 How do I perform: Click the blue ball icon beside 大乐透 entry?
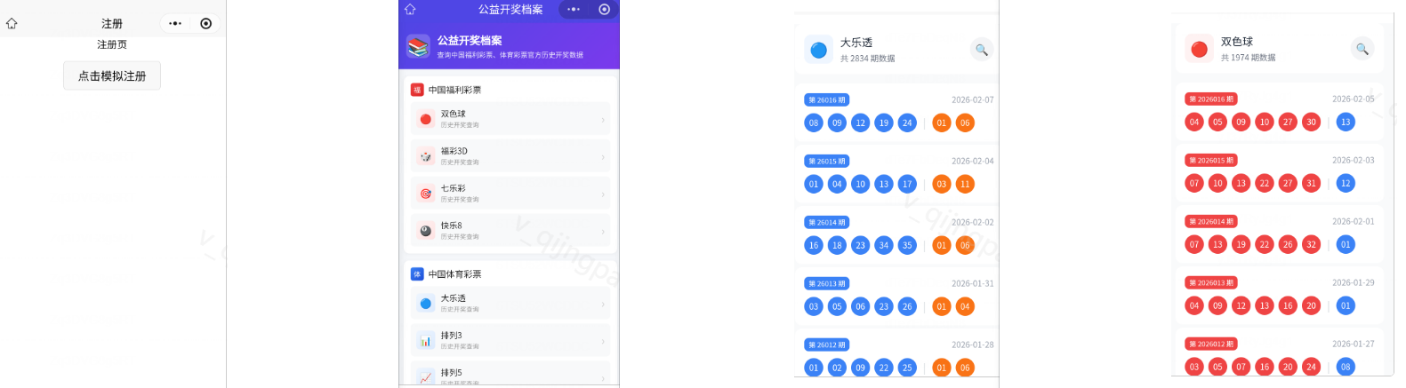426,304
